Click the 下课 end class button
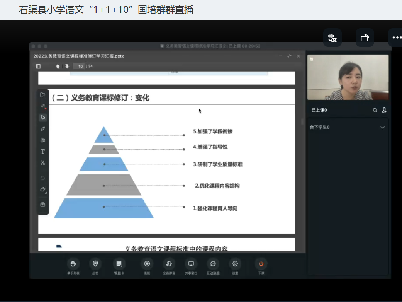402x302 pixels. (x=261, y=264)
